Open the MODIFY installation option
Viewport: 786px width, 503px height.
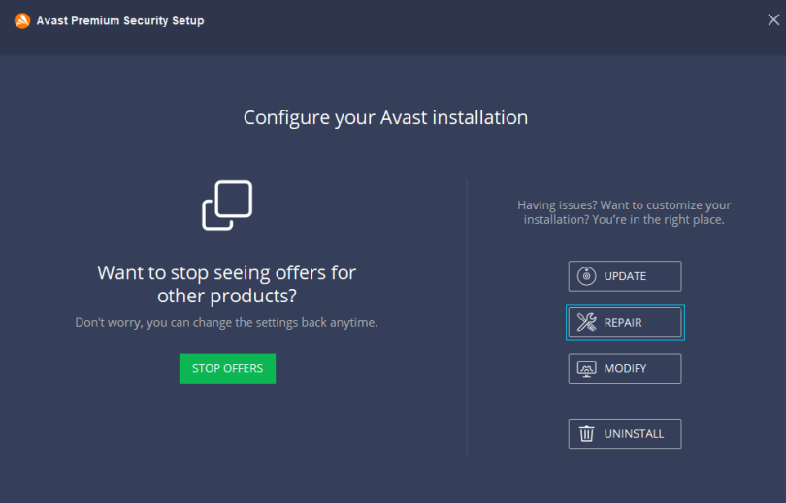click(x=625, y=368)
